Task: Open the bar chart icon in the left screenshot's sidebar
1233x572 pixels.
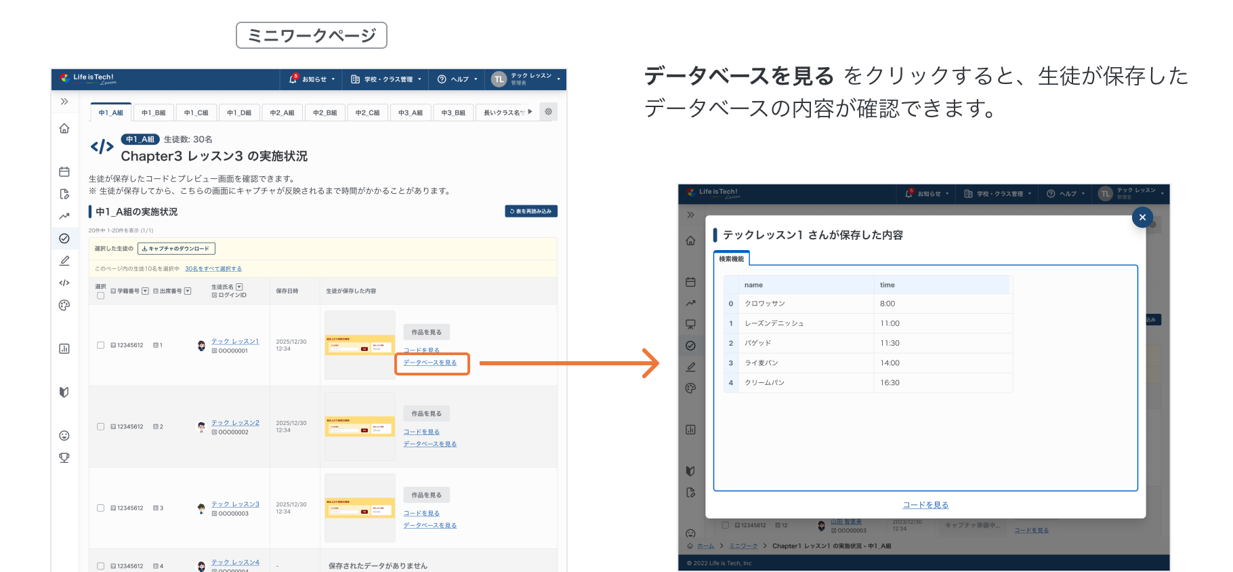Action: tap(64, 348)
